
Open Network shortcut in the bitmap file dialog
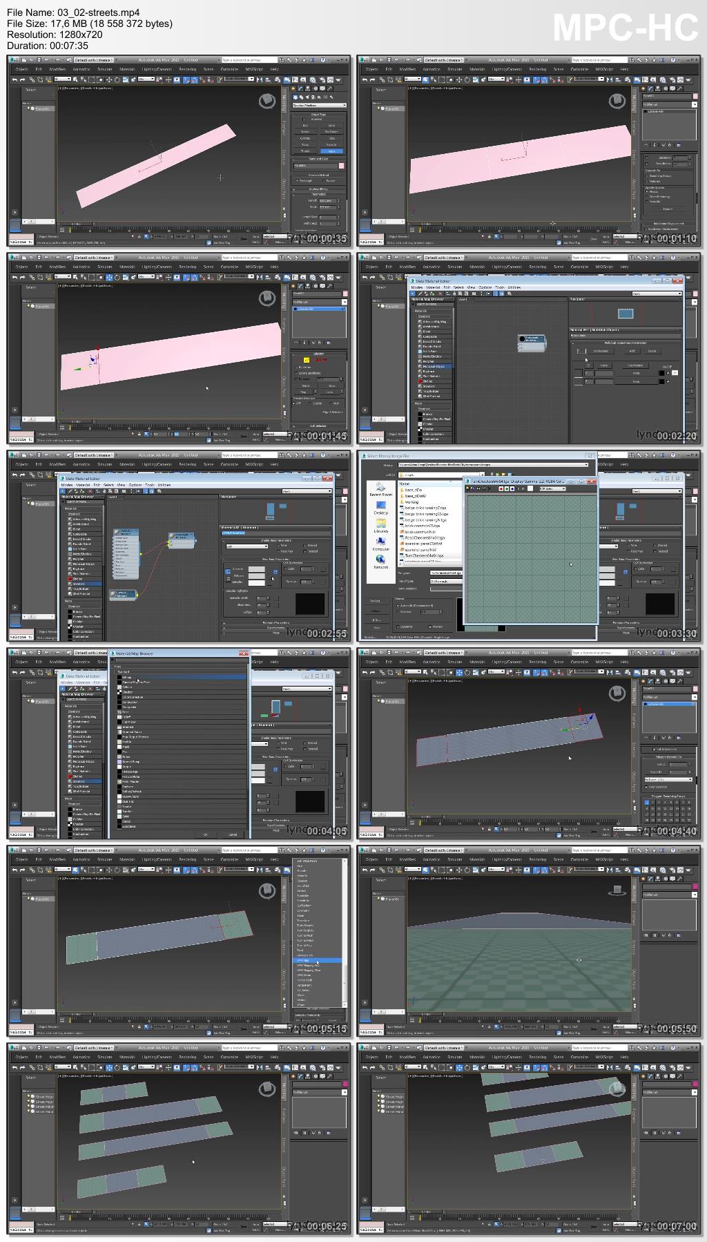[x=380, y=562]
